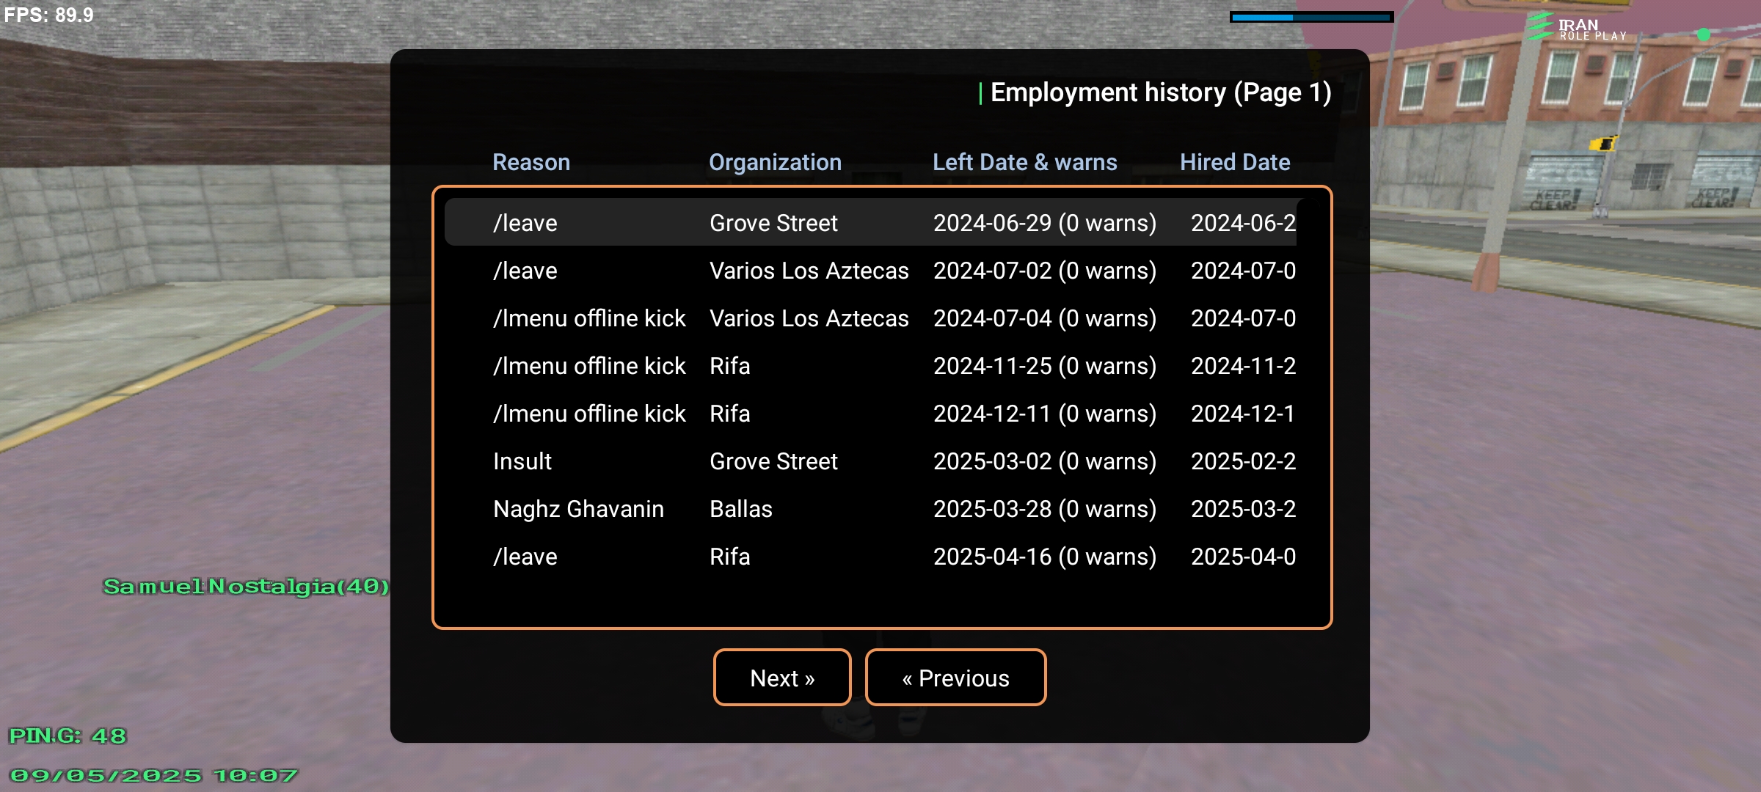
Task: Click the SamuelNostalgia(40) player name tag
Action: click(x=247, y=586)
